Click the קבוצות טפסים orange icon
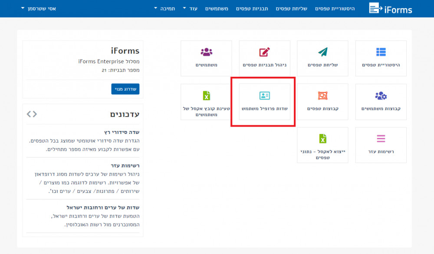434x254 pixels. click(x=323, y=96)
